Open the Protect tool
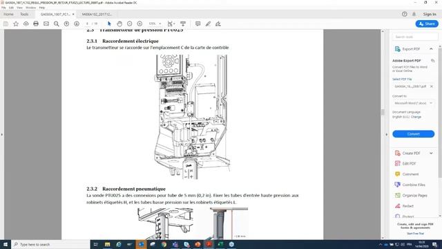This screenshot has height=249, width=442. point(408,216)
